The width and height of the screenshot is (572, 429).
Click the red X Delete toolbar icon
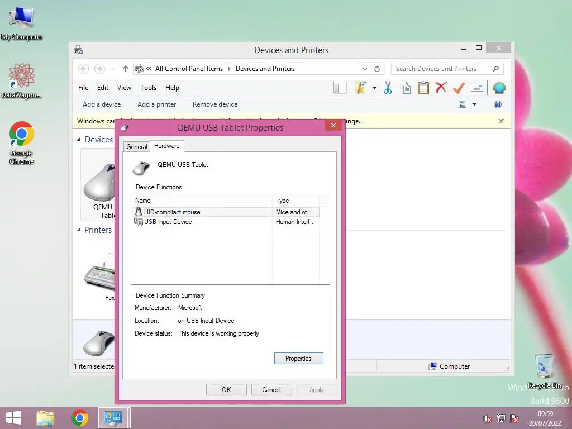point(441,87)
